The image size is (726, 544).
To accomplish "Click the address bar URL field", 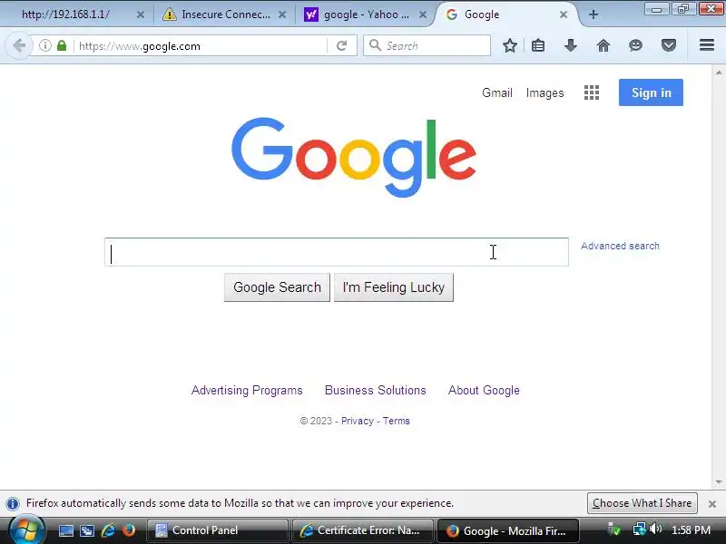I will [201, 46].
